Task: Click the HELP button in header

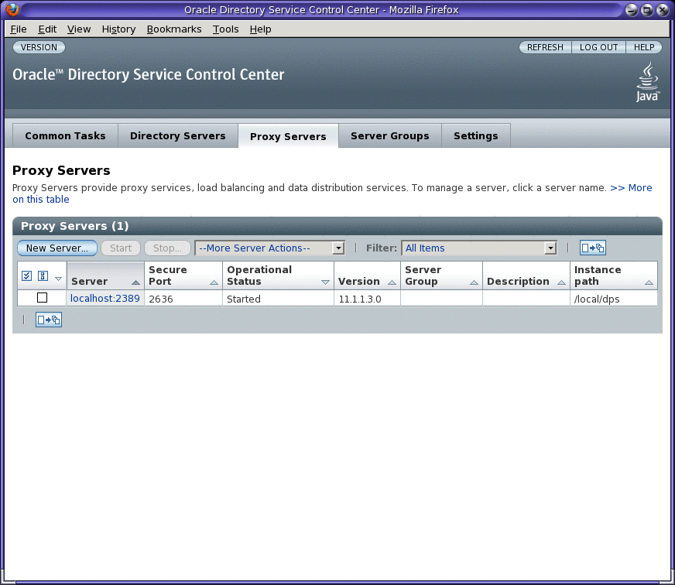Action: [x=644, y=47]
